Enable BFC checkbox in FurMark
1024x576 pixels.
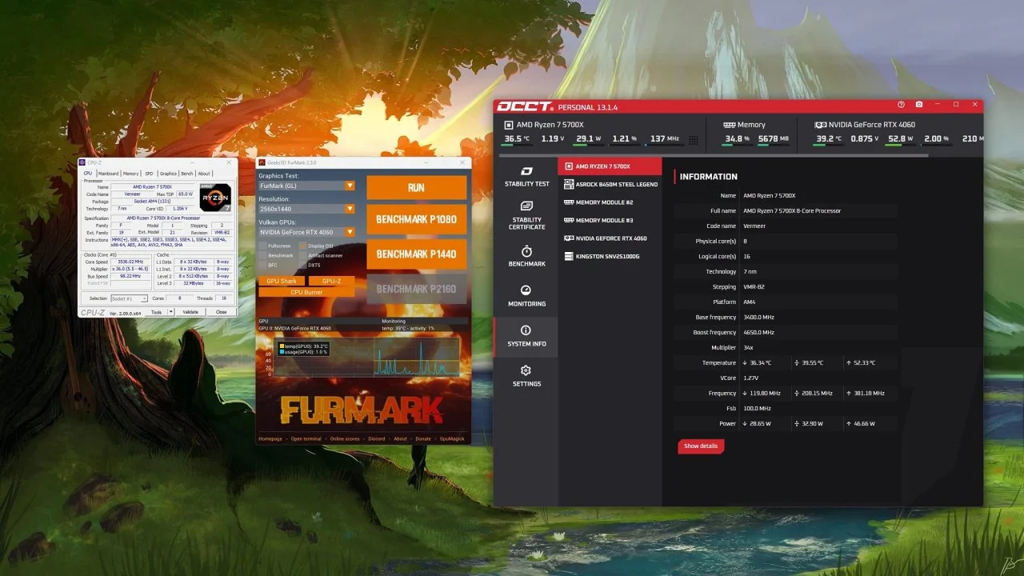[x=262, y=265]
